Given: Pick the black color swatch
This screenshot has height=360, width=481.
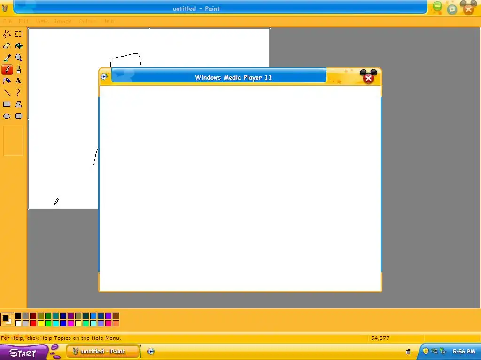Looking at the screenshot, I should pos(18,316).
